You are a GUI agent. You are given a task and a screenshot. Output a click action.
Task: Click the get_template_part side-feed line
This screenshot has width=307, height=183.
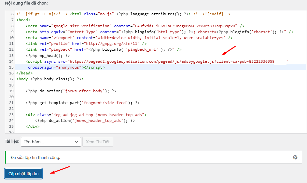pyautogui.click(x=82, y=103)
